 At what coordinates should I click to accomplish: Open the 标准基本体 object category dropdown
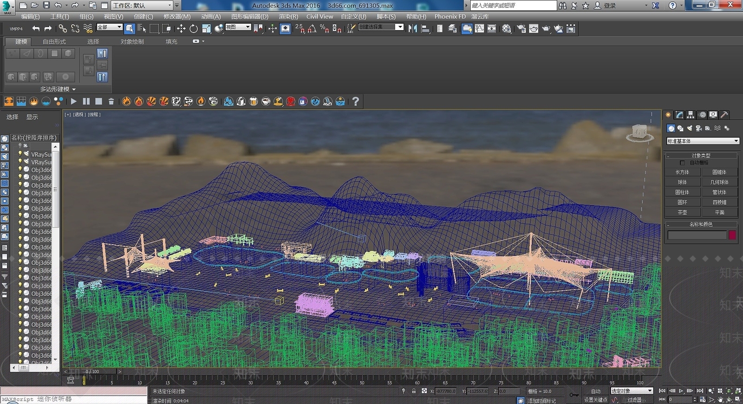pos(703,141)
